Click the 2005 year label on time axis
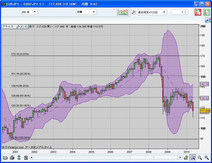The height and width of the screenshot is (163, 212). 92,152
